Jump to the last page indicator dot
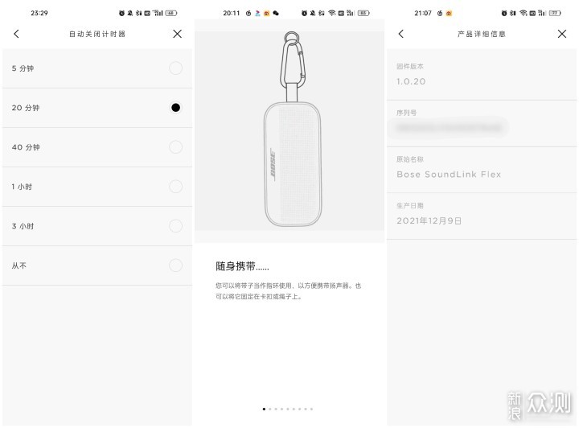The height and width of the screenshot is (428, 579). [312, 409]
